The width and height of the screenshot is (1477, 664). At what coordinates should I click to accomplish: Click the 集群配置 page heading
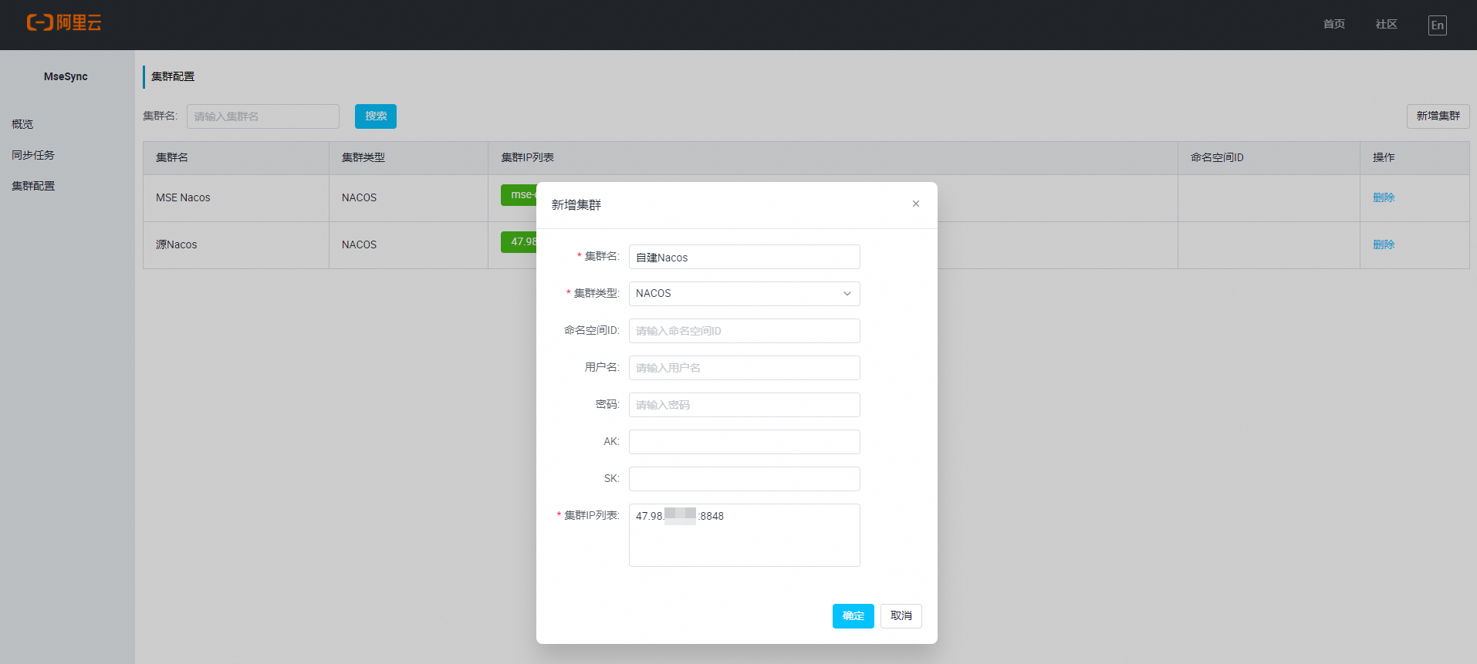click(x=173, y=76)
